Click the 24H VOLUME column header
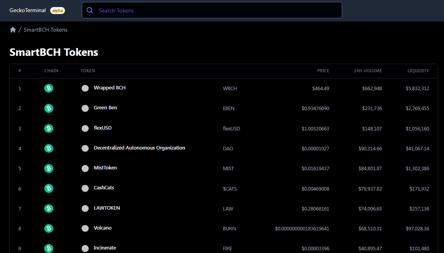 click(x=368, y=71)
